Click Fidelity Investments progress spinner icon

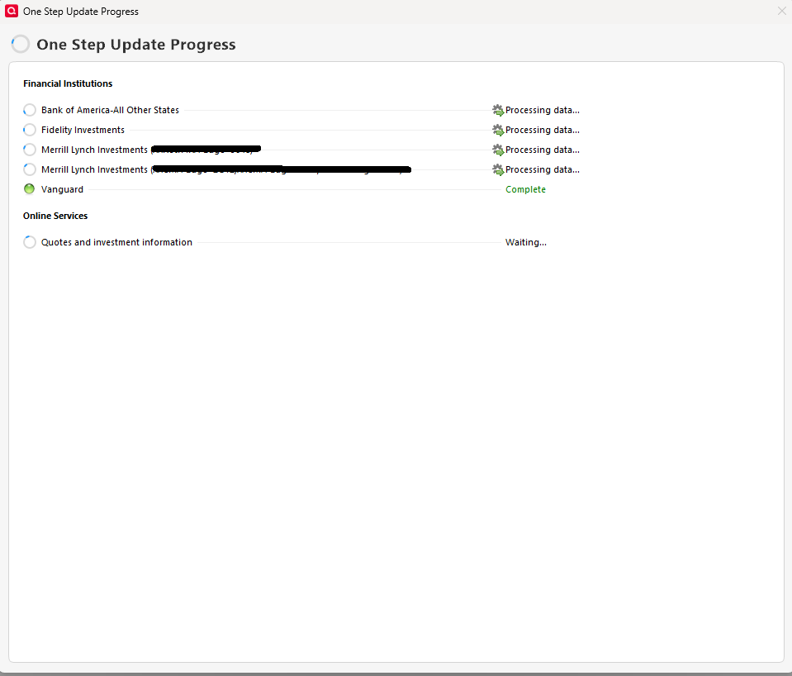click(29, 130)
